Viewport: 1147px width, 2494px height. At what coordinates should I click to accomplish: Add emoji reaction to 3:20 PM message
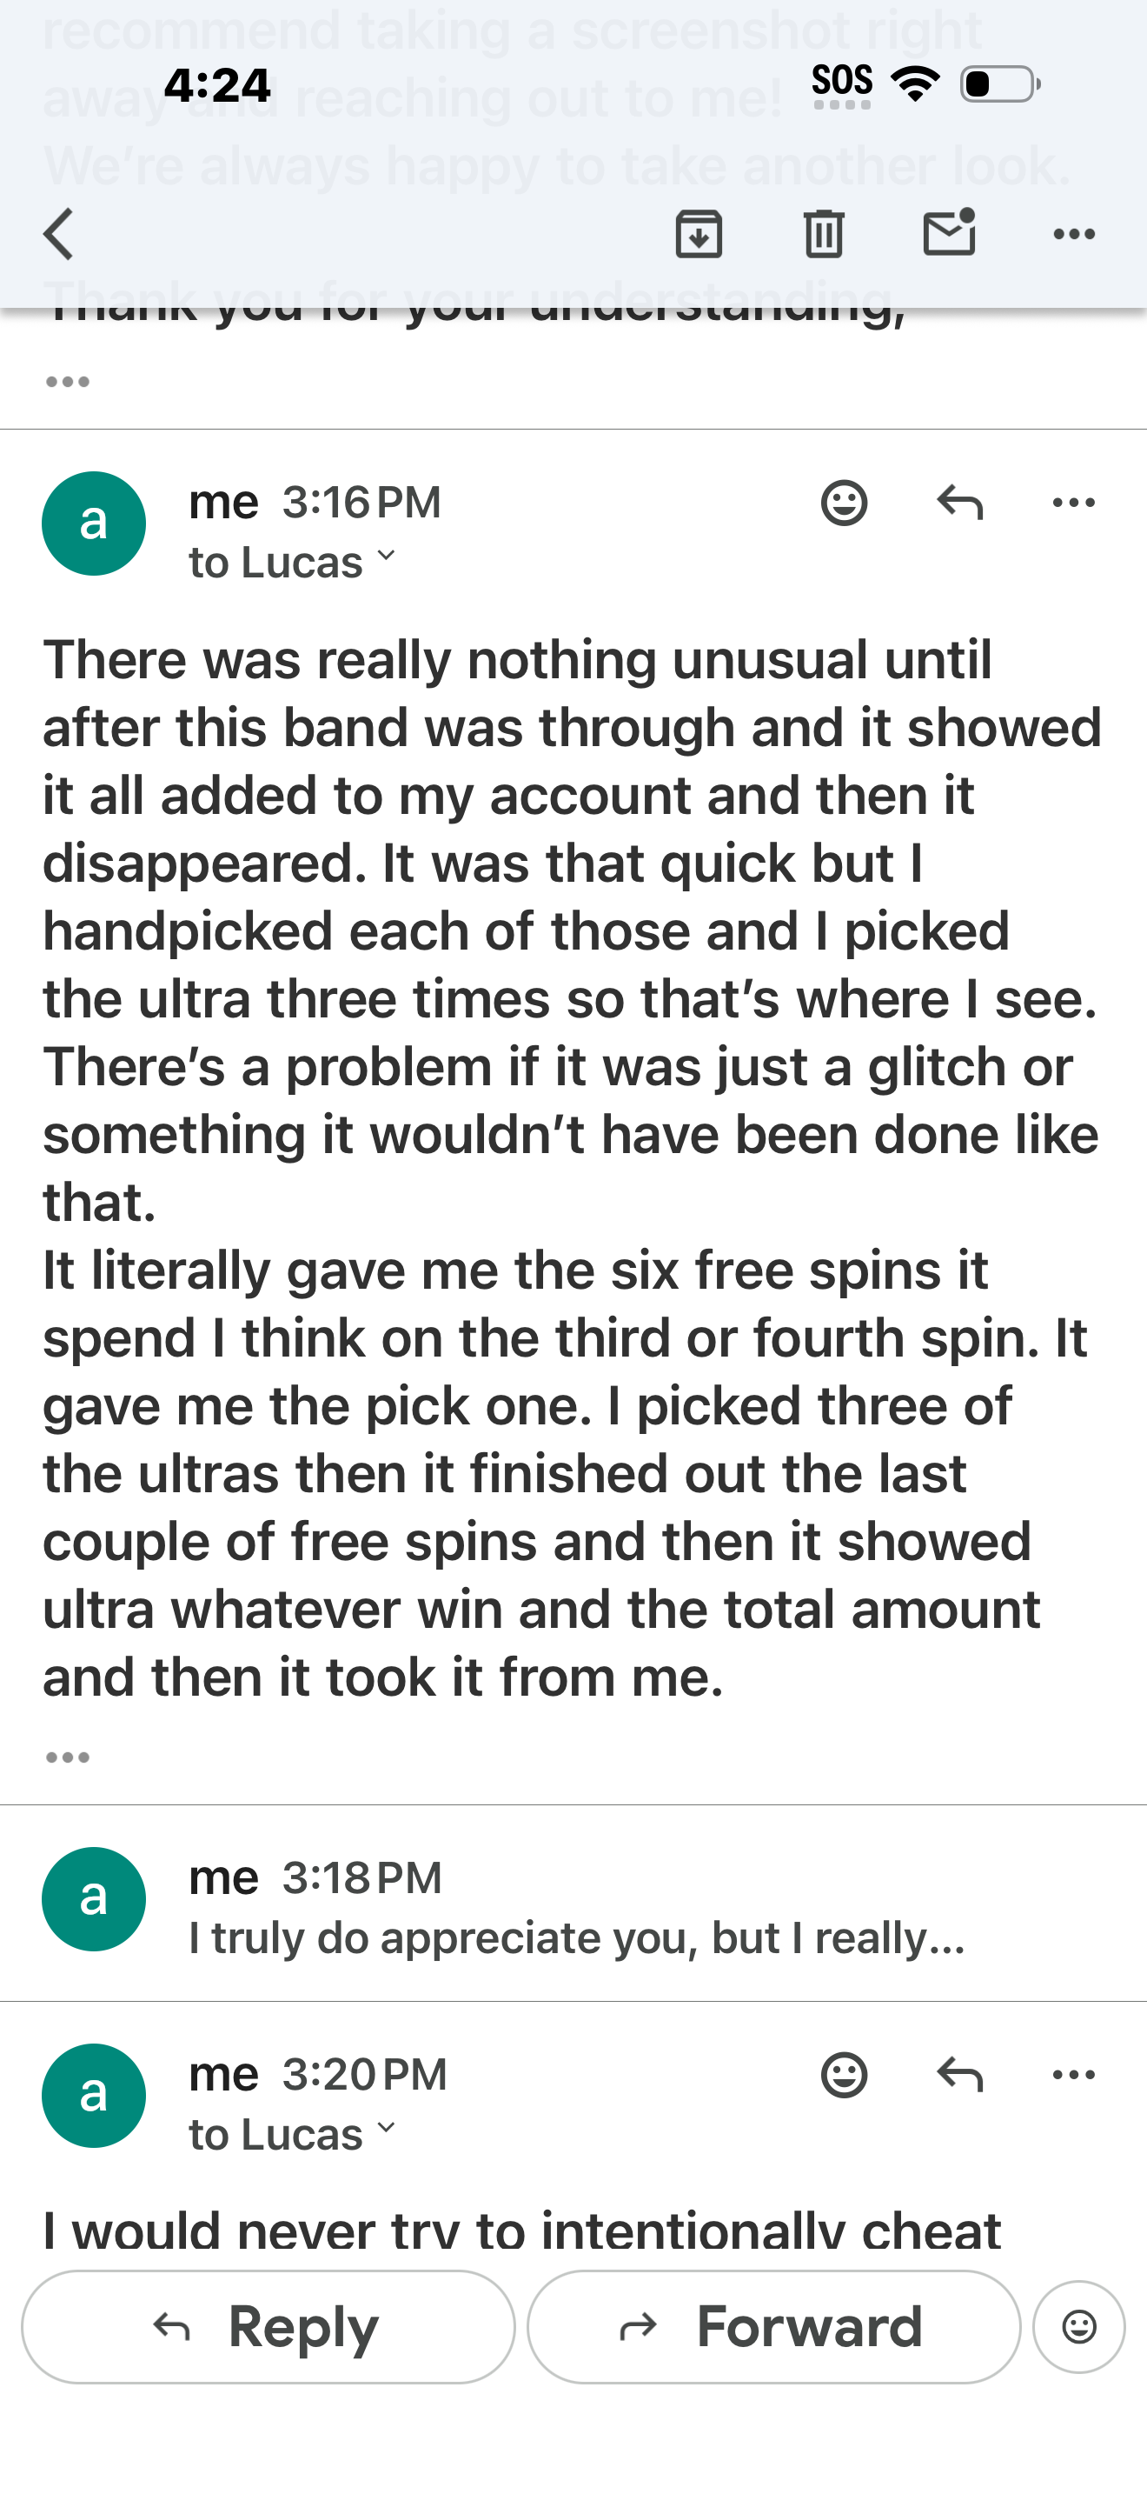coord(844,2075)
